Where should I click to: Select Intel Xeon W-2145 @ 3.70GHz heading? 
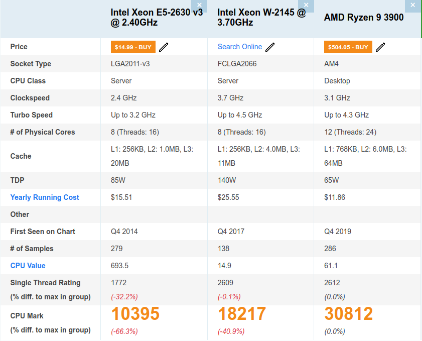pyautogui.click(x=261, y=17)
